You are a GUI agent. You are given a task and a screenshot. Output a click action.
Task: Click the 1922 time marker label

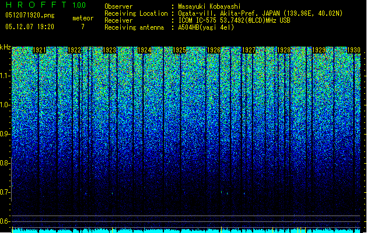75,50
